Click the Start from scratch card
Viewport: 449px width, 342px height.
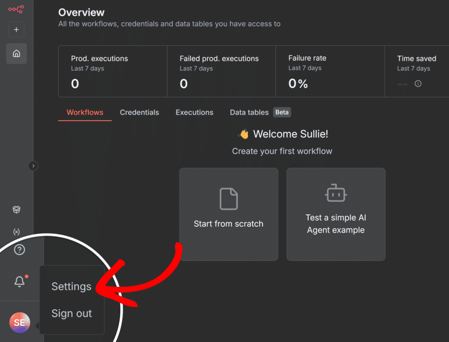pyautogui.click(x=228, y=214)
